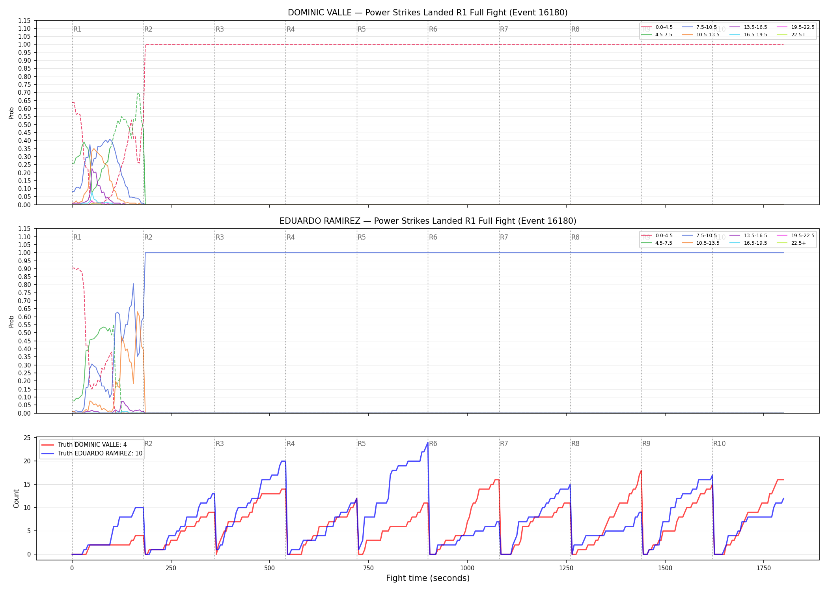Image resolution: width=828 pixels, height=592 pixels.
Task: Click the R3 round marker in Ramirez chart
Action: coord(220,237)
